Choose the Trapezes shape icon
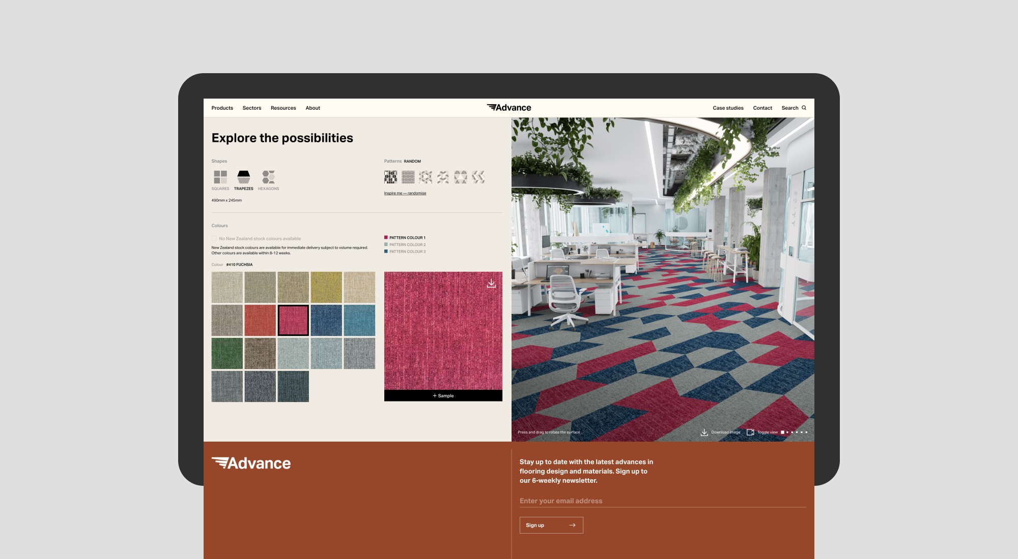The height and width of the screenshot is (559, 1018). pos(244,177)
